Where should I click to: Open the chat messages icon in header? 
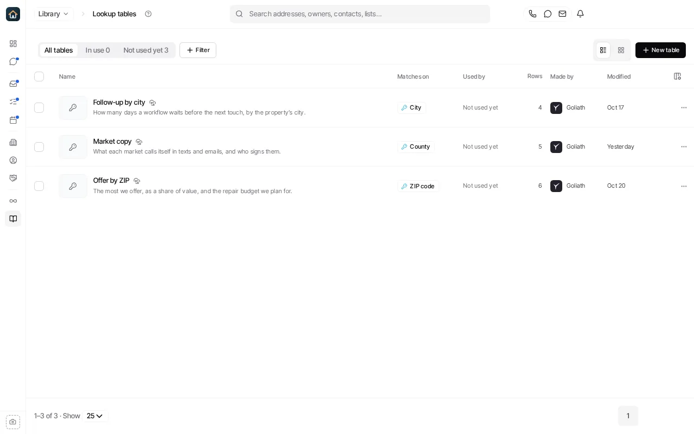tap(548, 14)
